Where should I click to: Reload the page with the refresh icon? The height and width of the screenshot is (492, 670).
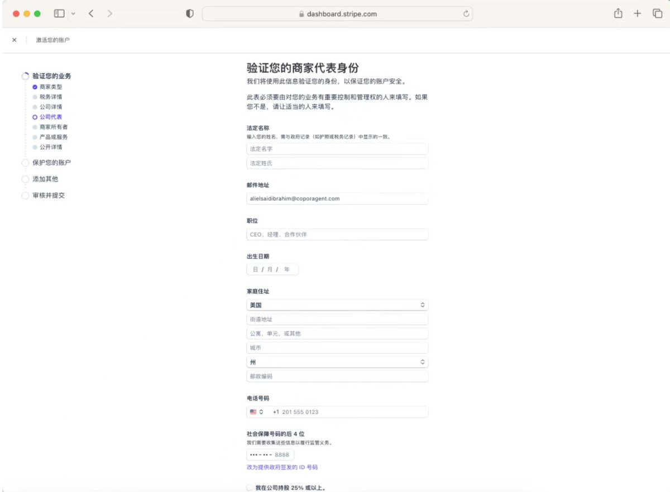click(466, 14)
